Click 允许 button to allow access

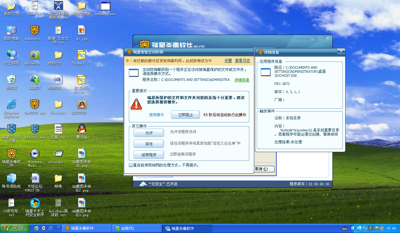point(149,133)
